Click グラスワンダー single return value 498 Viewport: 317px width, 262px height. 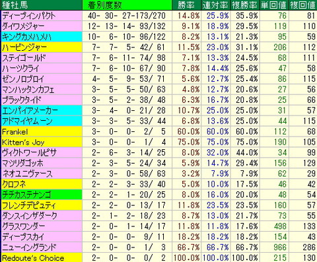click(280, 226)
